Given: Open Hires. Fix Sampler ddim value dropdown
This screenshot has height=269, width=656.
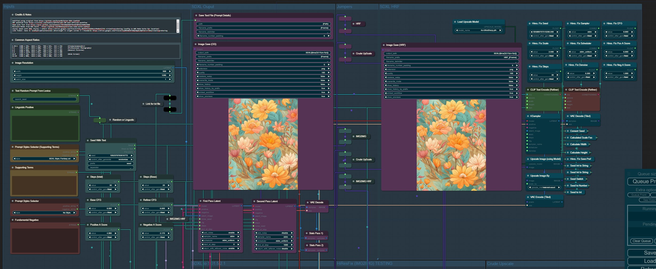Looking at the screenshot, I should coord(583,32).
